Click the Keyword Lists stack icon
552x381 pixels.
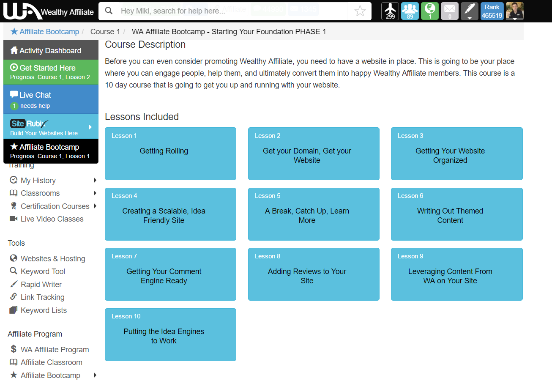(14, 310)
